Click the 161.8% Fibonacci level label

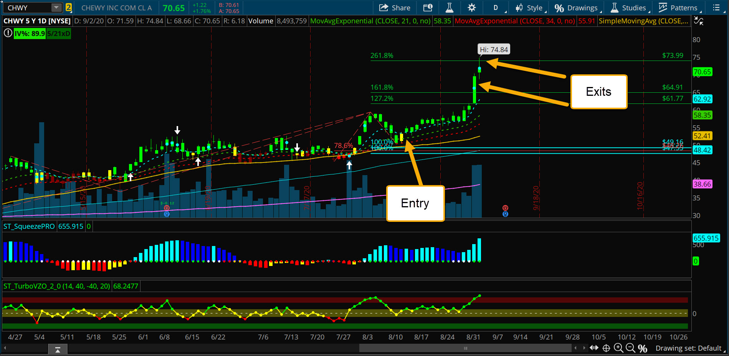point(382,87)
